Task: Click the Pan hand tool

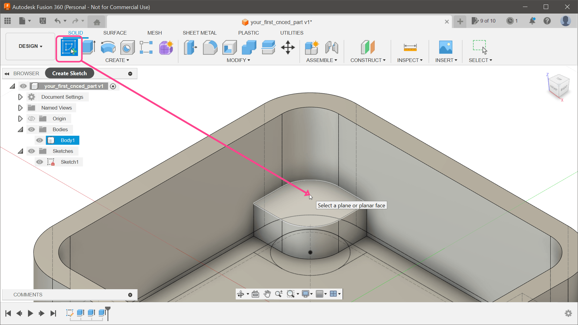Action: pos(267,294)
